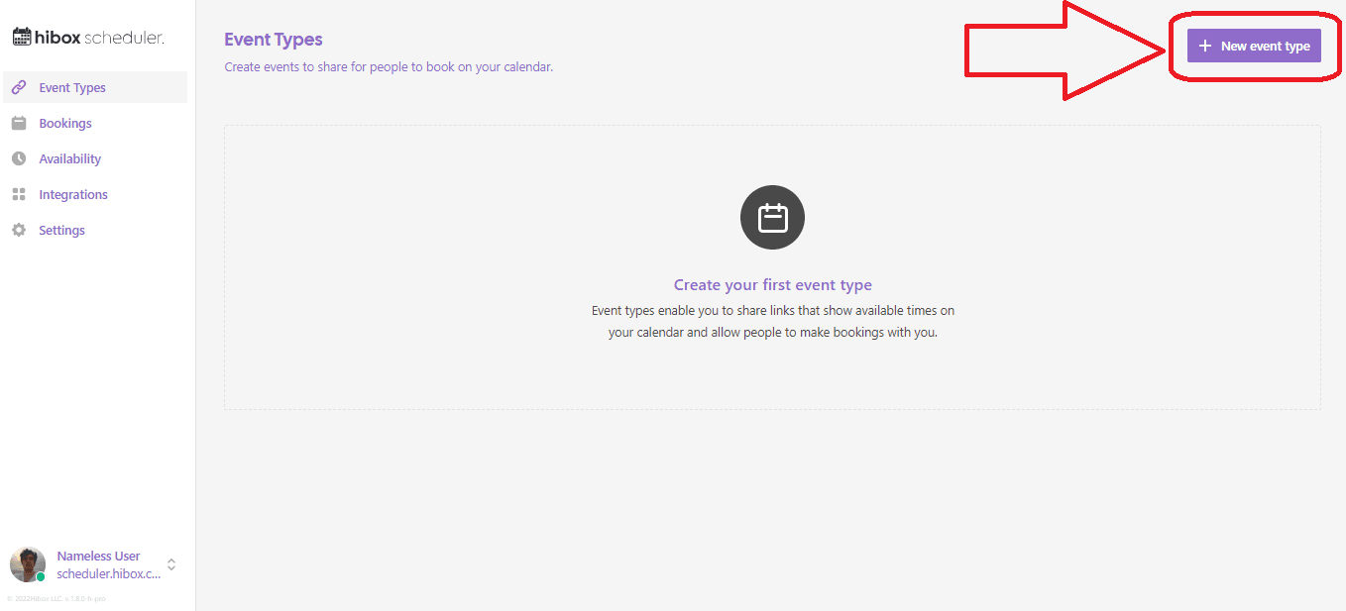Click the clock icon beside Availability
Image resolution: width=1346 pixels, height=611 pixels.
tap(19, 158)
